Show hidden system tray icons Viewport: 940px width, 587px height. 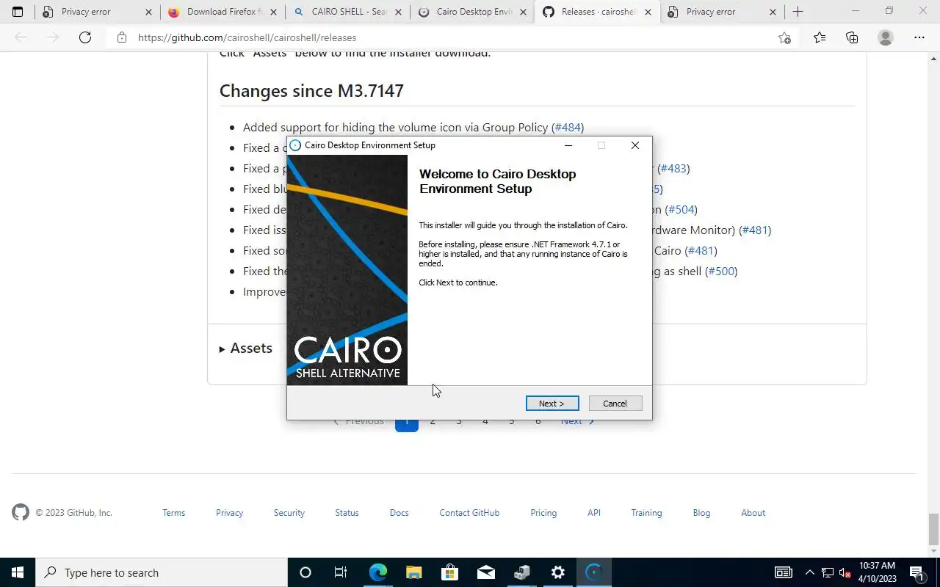point(810,572)
